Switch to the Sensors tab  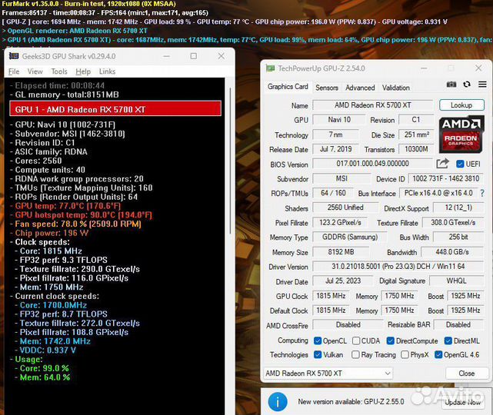coord(327,88)
